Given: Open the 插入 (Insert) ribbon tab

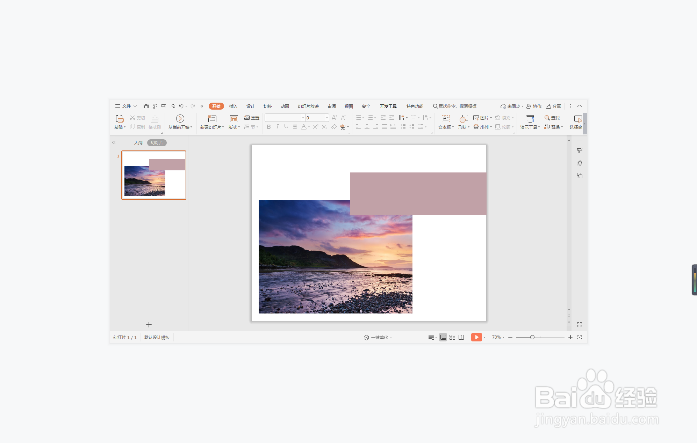Looking at the screenshot, I should tap(233, 106).
